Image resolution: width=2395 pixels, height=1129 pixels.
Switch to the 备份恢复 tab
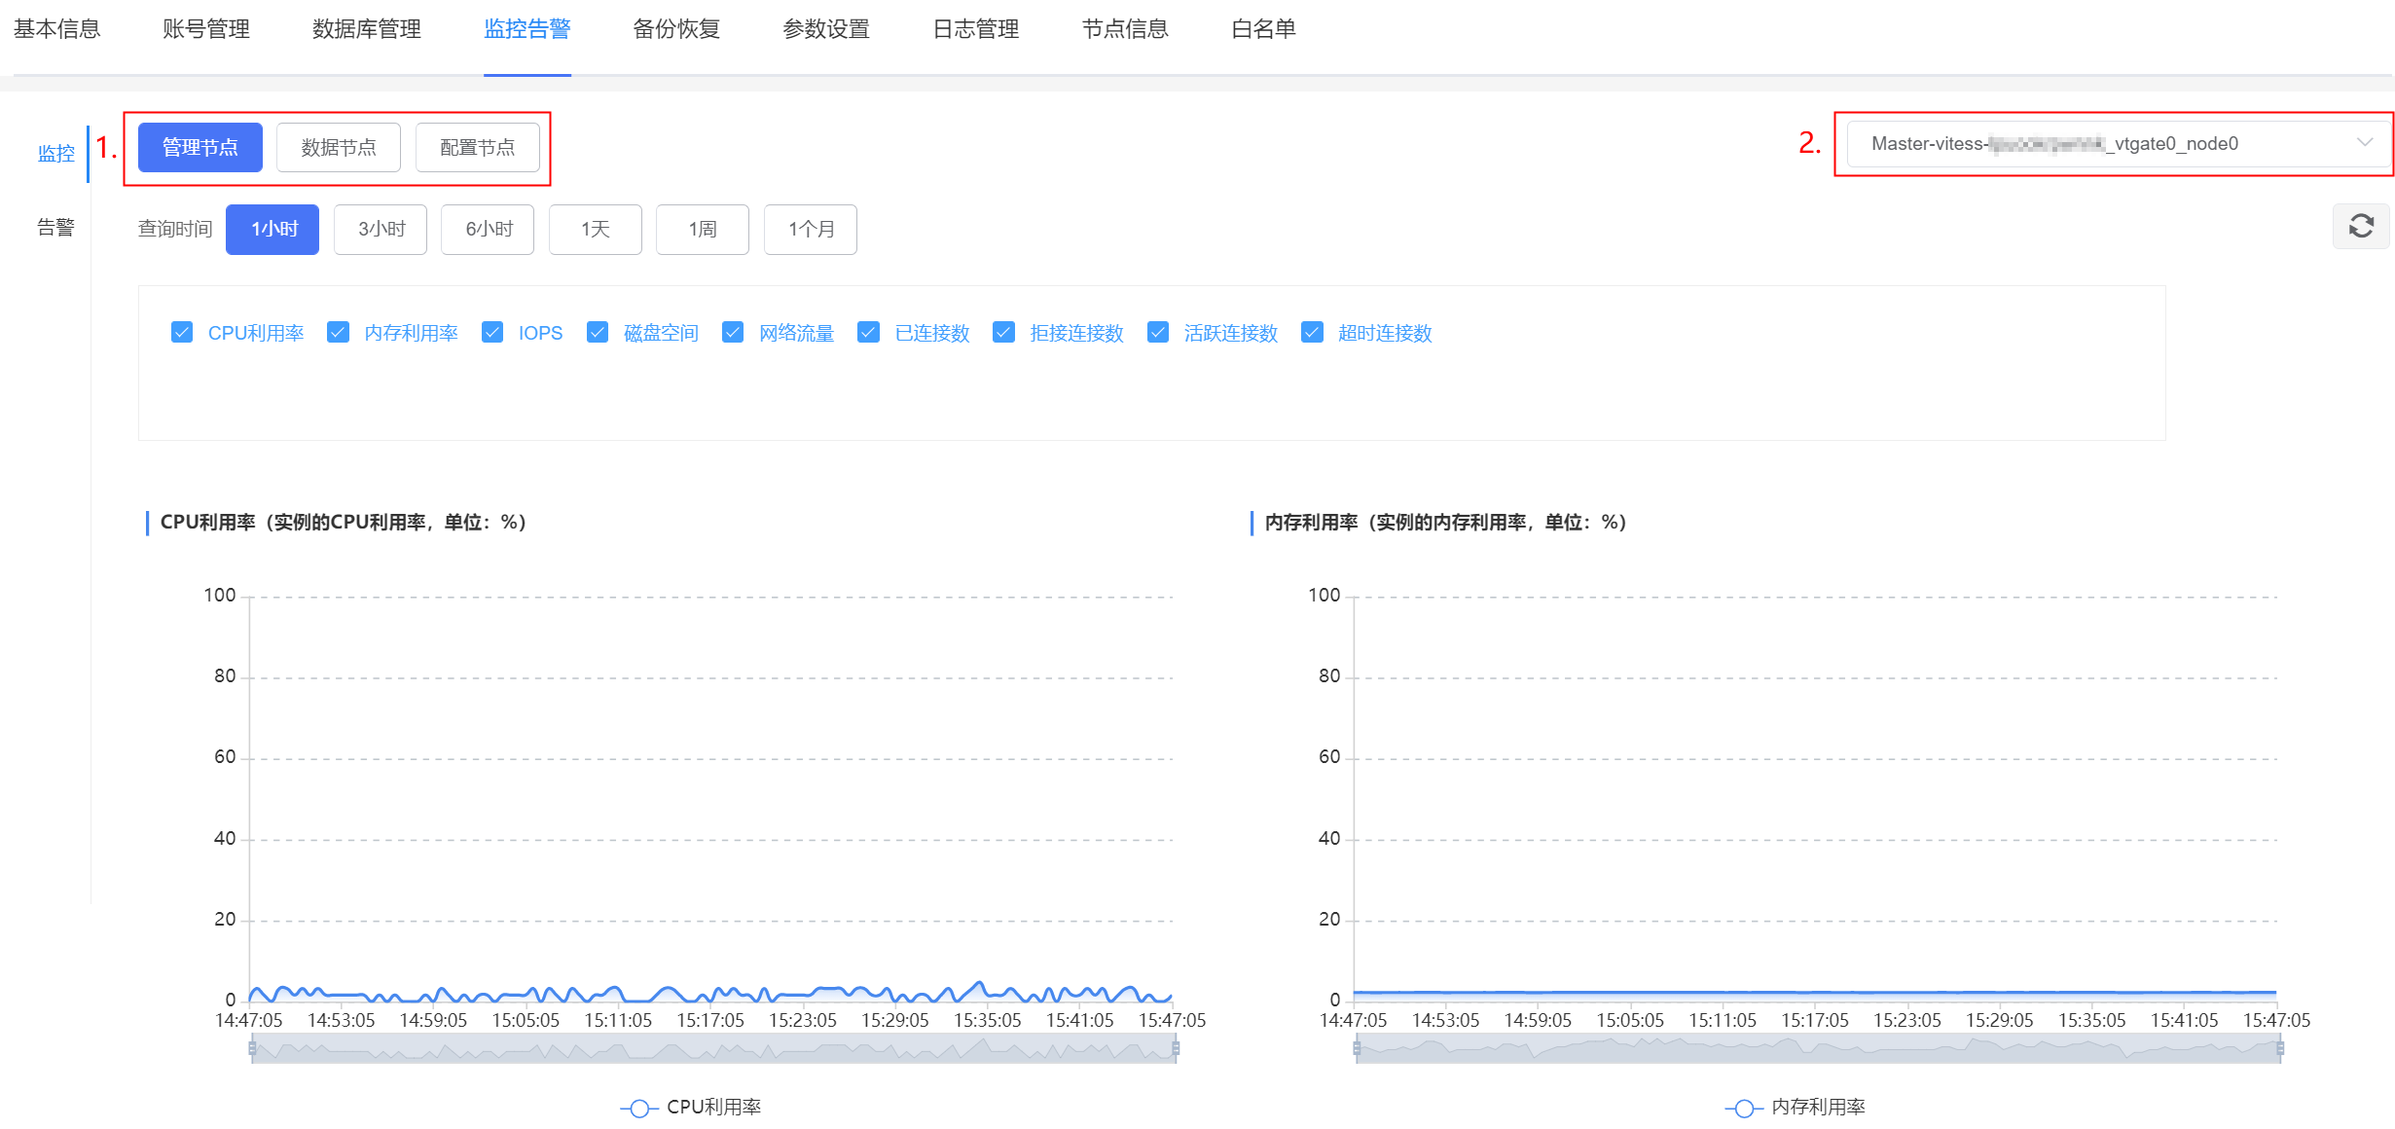click(676, 29)
